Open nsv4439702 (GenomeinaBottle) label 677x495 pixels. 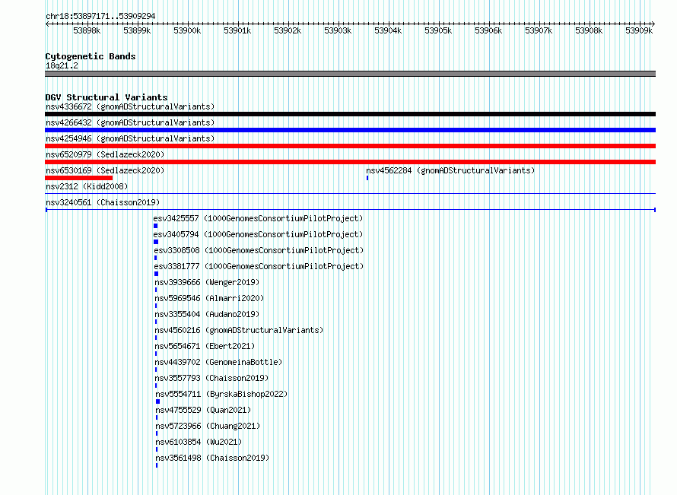[x=218, y=362]
